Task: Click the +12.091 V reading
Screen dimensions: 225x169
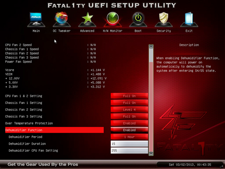Action: tap(98, 78)
